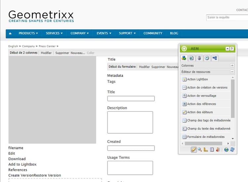248x182 pixels.
Task: Select the Début de 2 colonnes label
Action: click(23, 53)
